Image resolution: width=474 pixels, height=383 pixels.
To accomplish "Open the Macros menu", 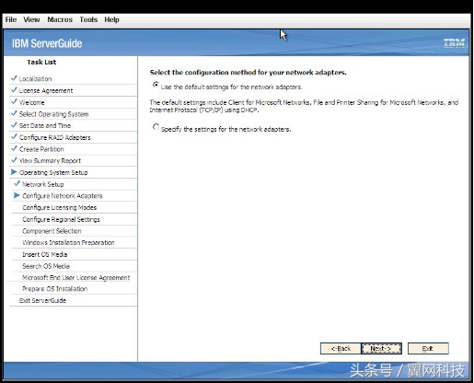I will tap(60, 19).
